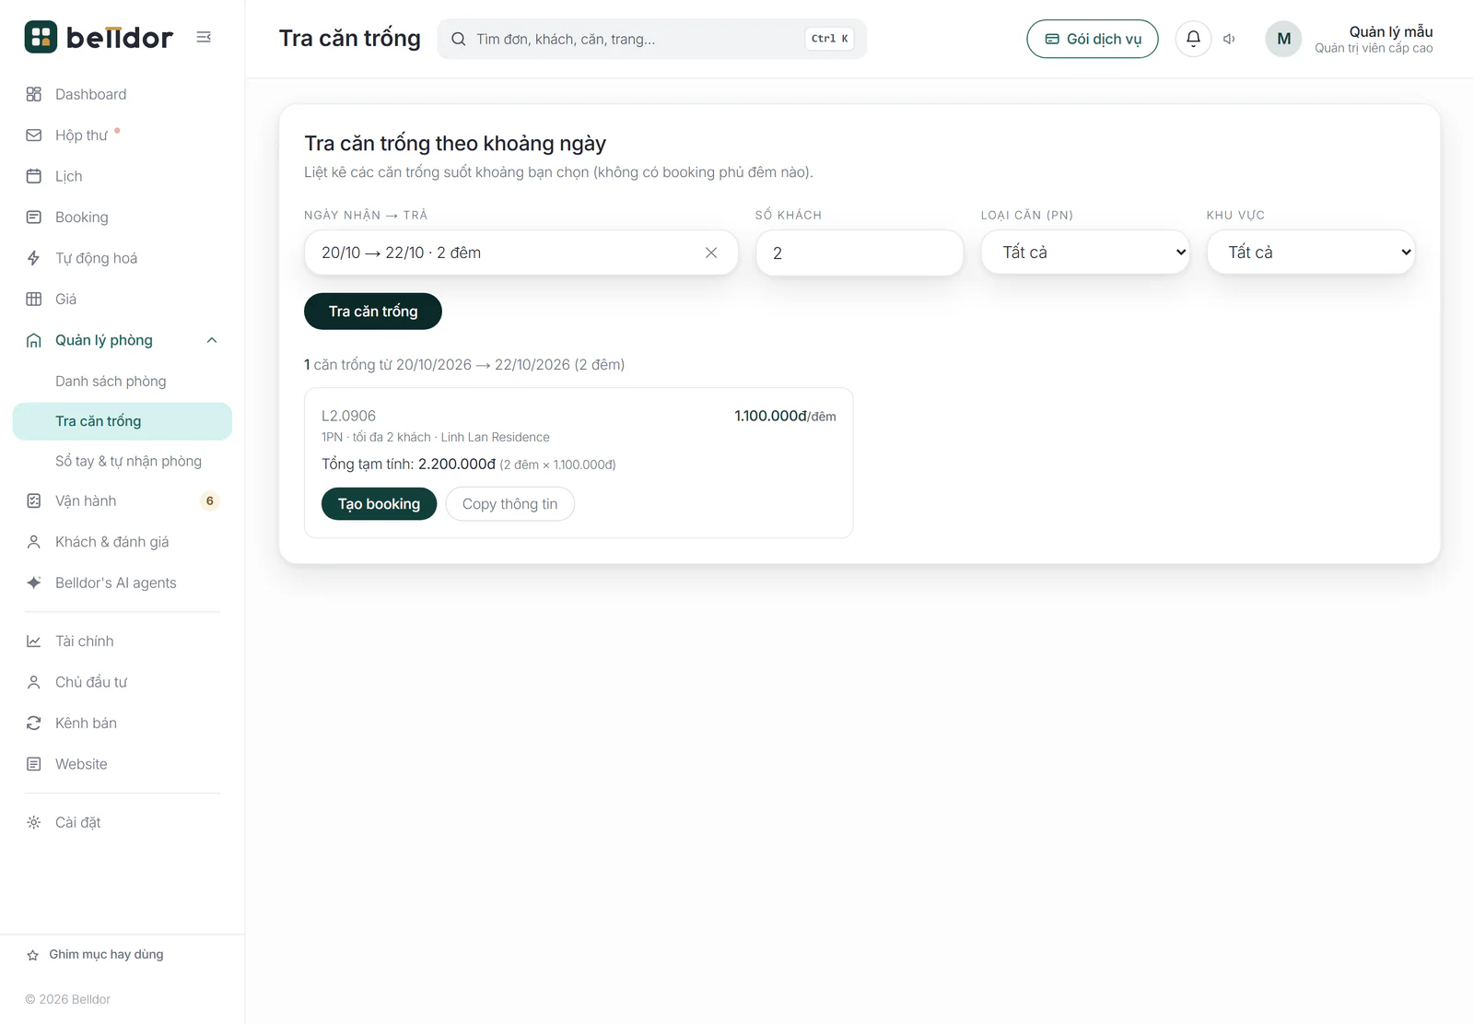Click the date range field 20/10 → 22/10

521,253
